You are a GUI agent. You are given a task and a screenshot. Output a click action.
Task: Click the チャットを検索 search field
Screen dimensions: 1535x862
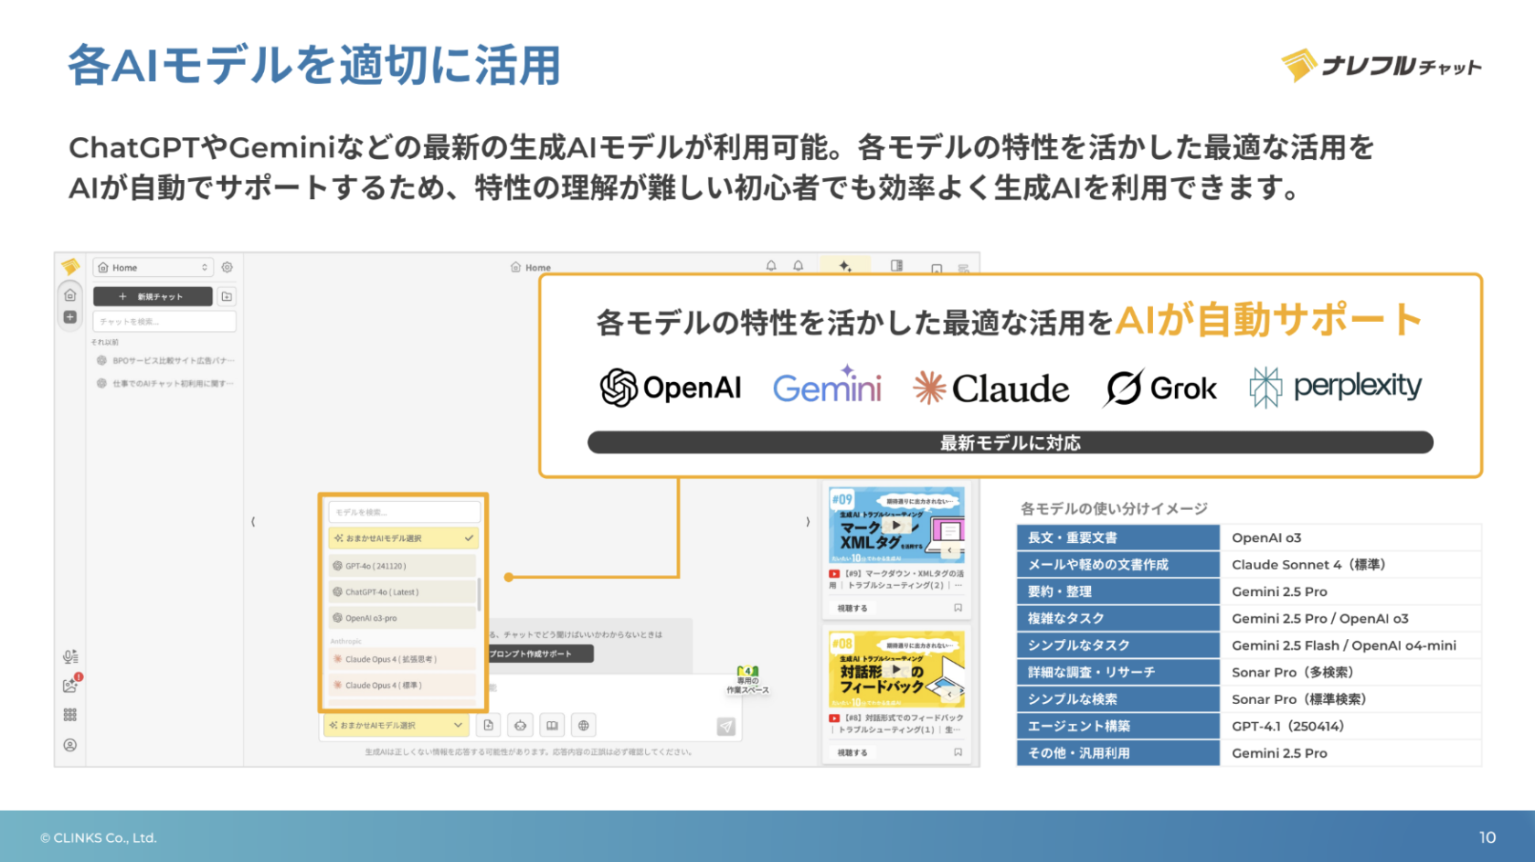click(164, 322)
